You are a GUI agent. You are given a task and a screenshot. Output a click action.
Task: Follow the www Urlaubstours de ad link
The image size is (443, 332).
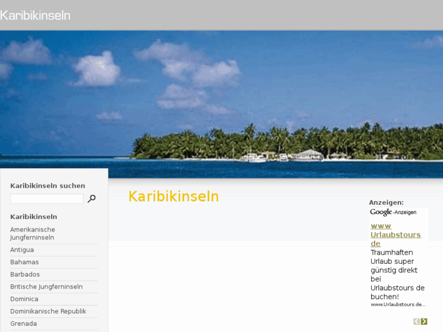point(395,235)
